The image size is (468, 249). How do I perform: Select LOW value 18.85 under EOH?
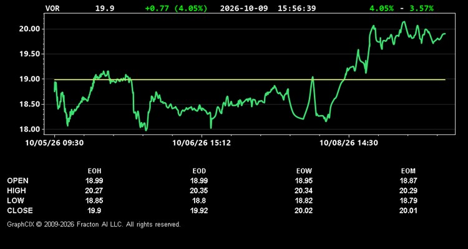[95, 200]
